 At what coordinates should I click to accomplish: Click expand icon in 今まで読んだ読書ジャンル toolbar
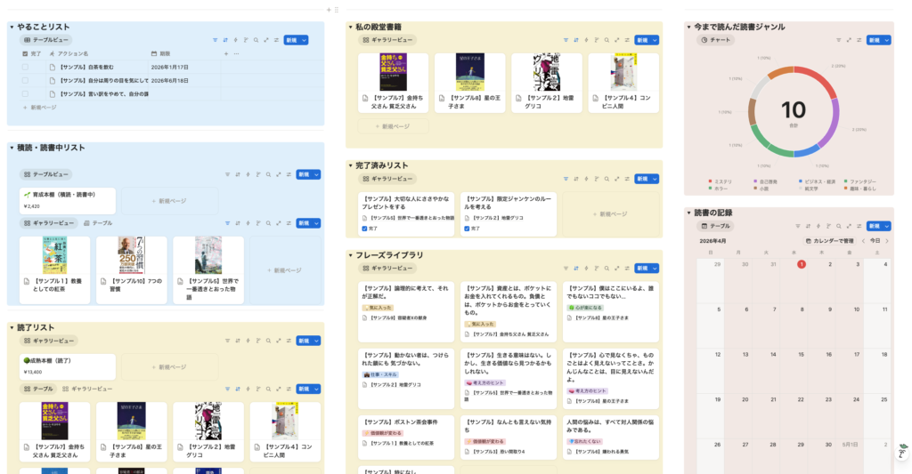point(851,40)
